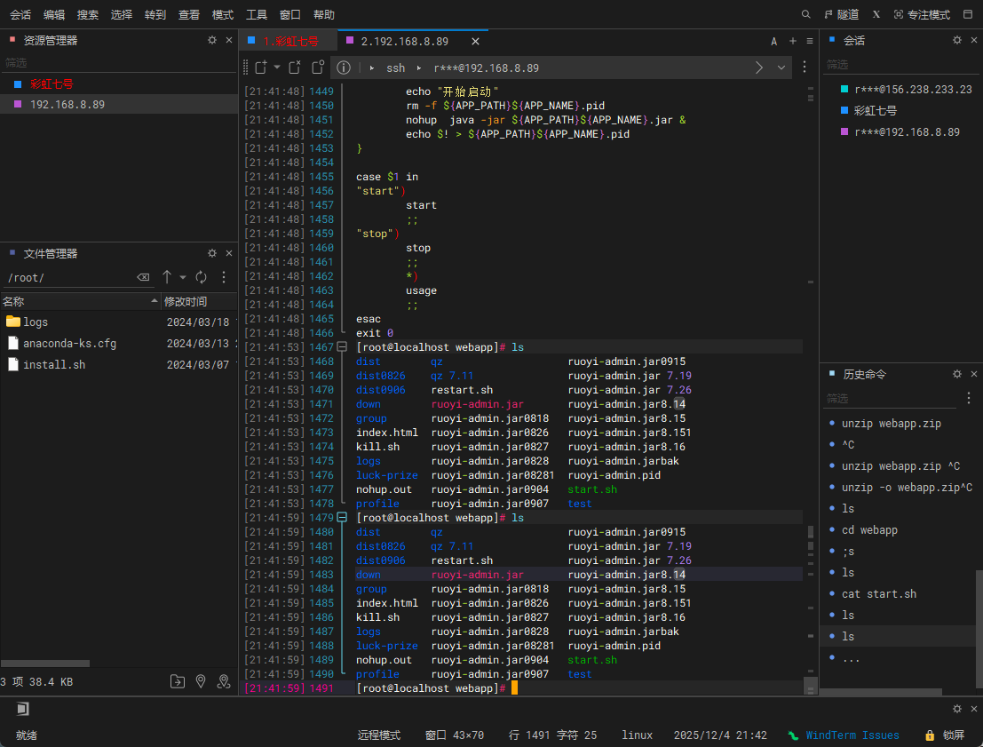
Task: Switch to the 1.彩虹七号 tab
Action: tap(289, 41)
